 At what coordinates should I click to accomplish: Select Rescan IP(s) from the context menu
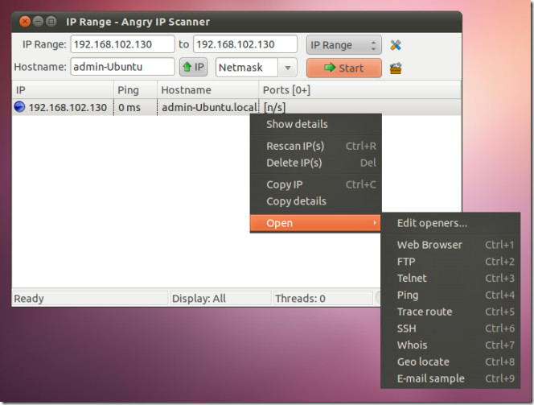316,146
